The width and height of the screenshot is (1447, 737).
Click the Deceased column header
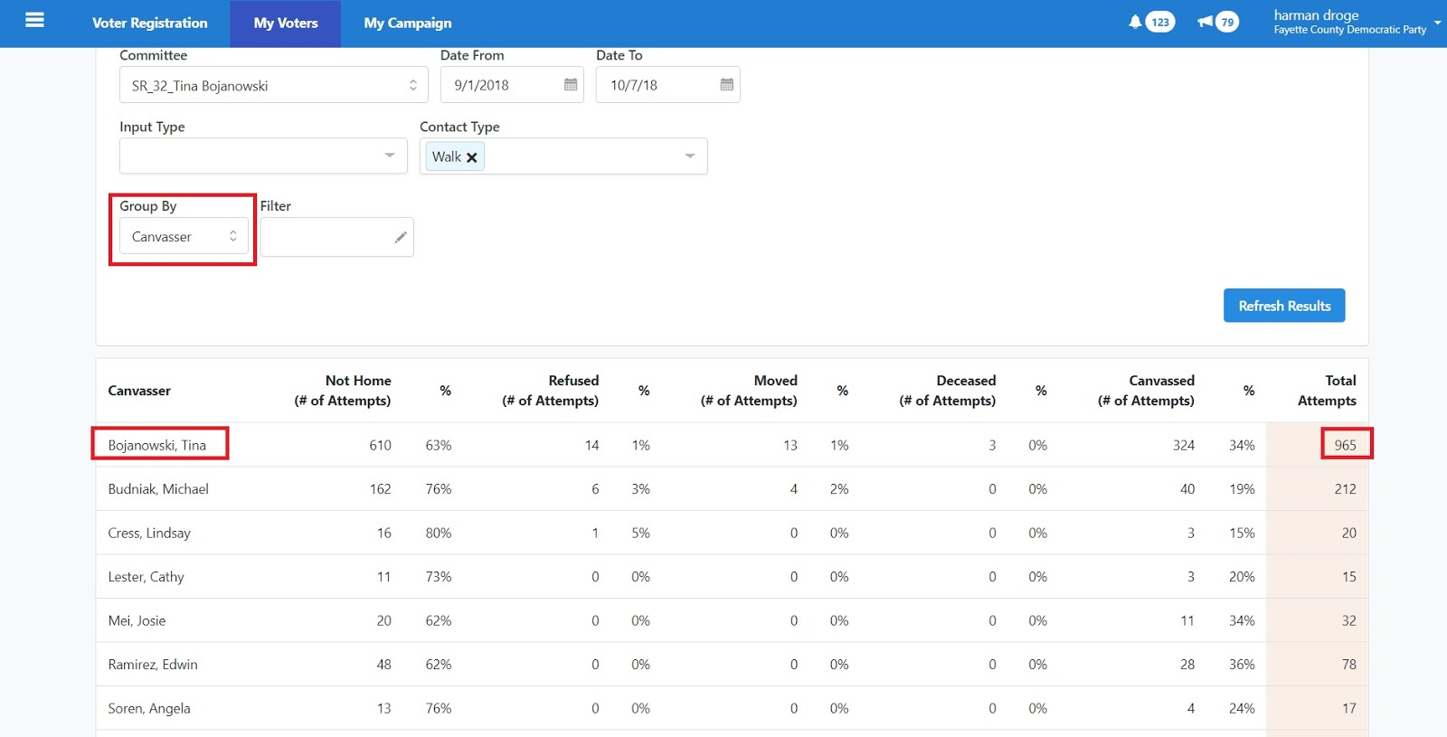click(x=947, y=391)
